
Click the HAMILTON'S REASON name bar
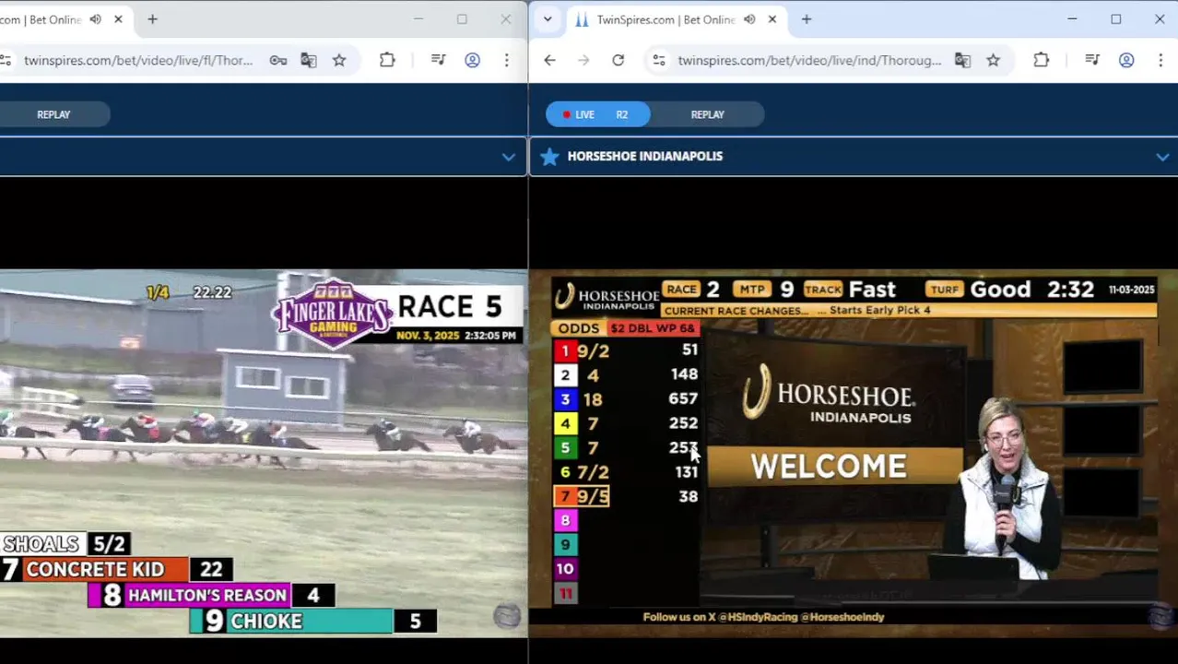coord(208,596)
